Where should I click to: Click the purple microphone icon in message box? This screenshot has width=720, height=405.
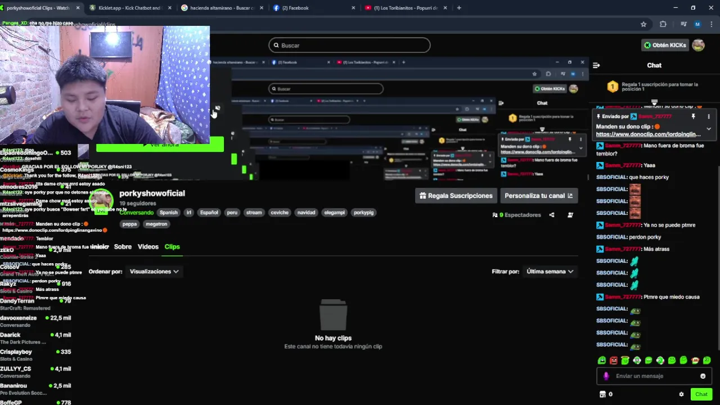pyautogui.click(x=606, y=376)
